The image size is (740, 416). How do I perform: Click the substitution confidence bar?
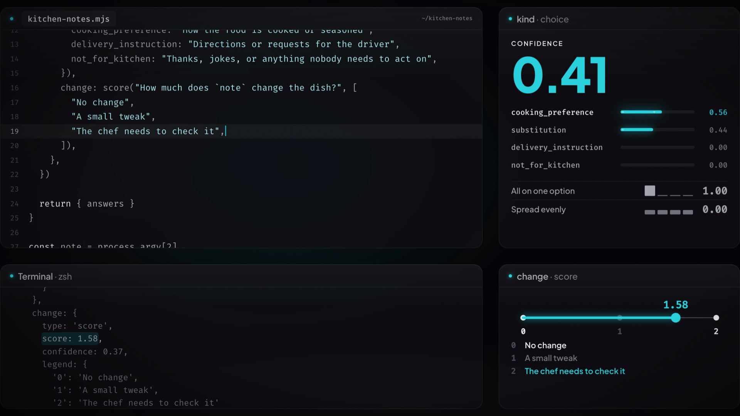[x=657, y=130]
